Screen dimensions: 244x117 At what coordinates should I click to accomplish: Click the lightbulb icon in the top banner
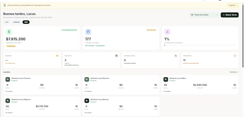click(5, 5)
